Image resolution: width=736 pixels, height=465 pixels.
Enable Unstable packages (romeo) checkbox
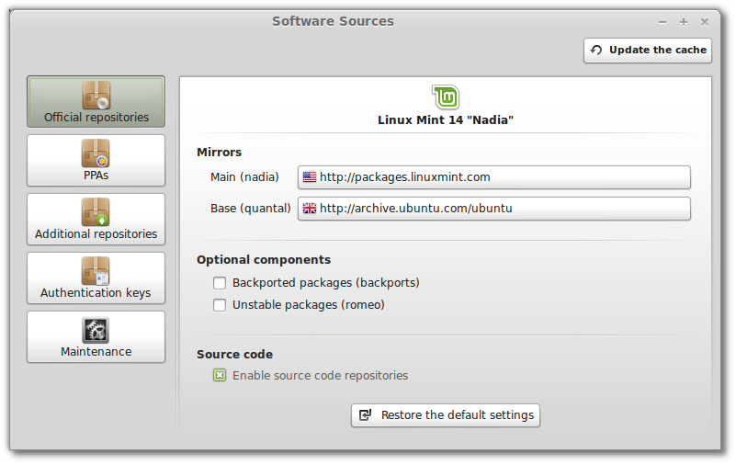point(220,305)
